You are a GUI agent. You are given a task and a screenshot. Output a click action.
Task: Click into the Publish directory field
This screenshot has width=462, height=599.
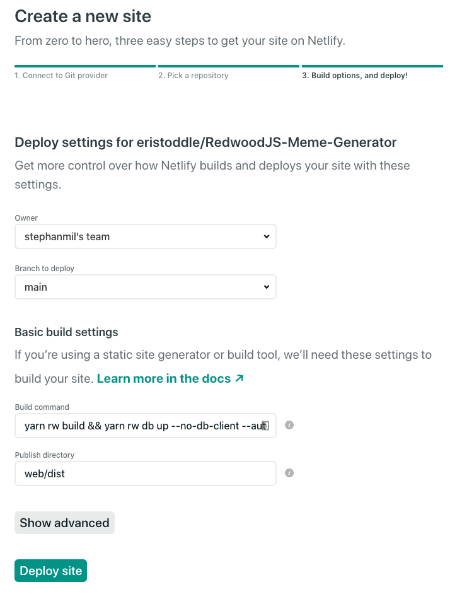(145, 474)
